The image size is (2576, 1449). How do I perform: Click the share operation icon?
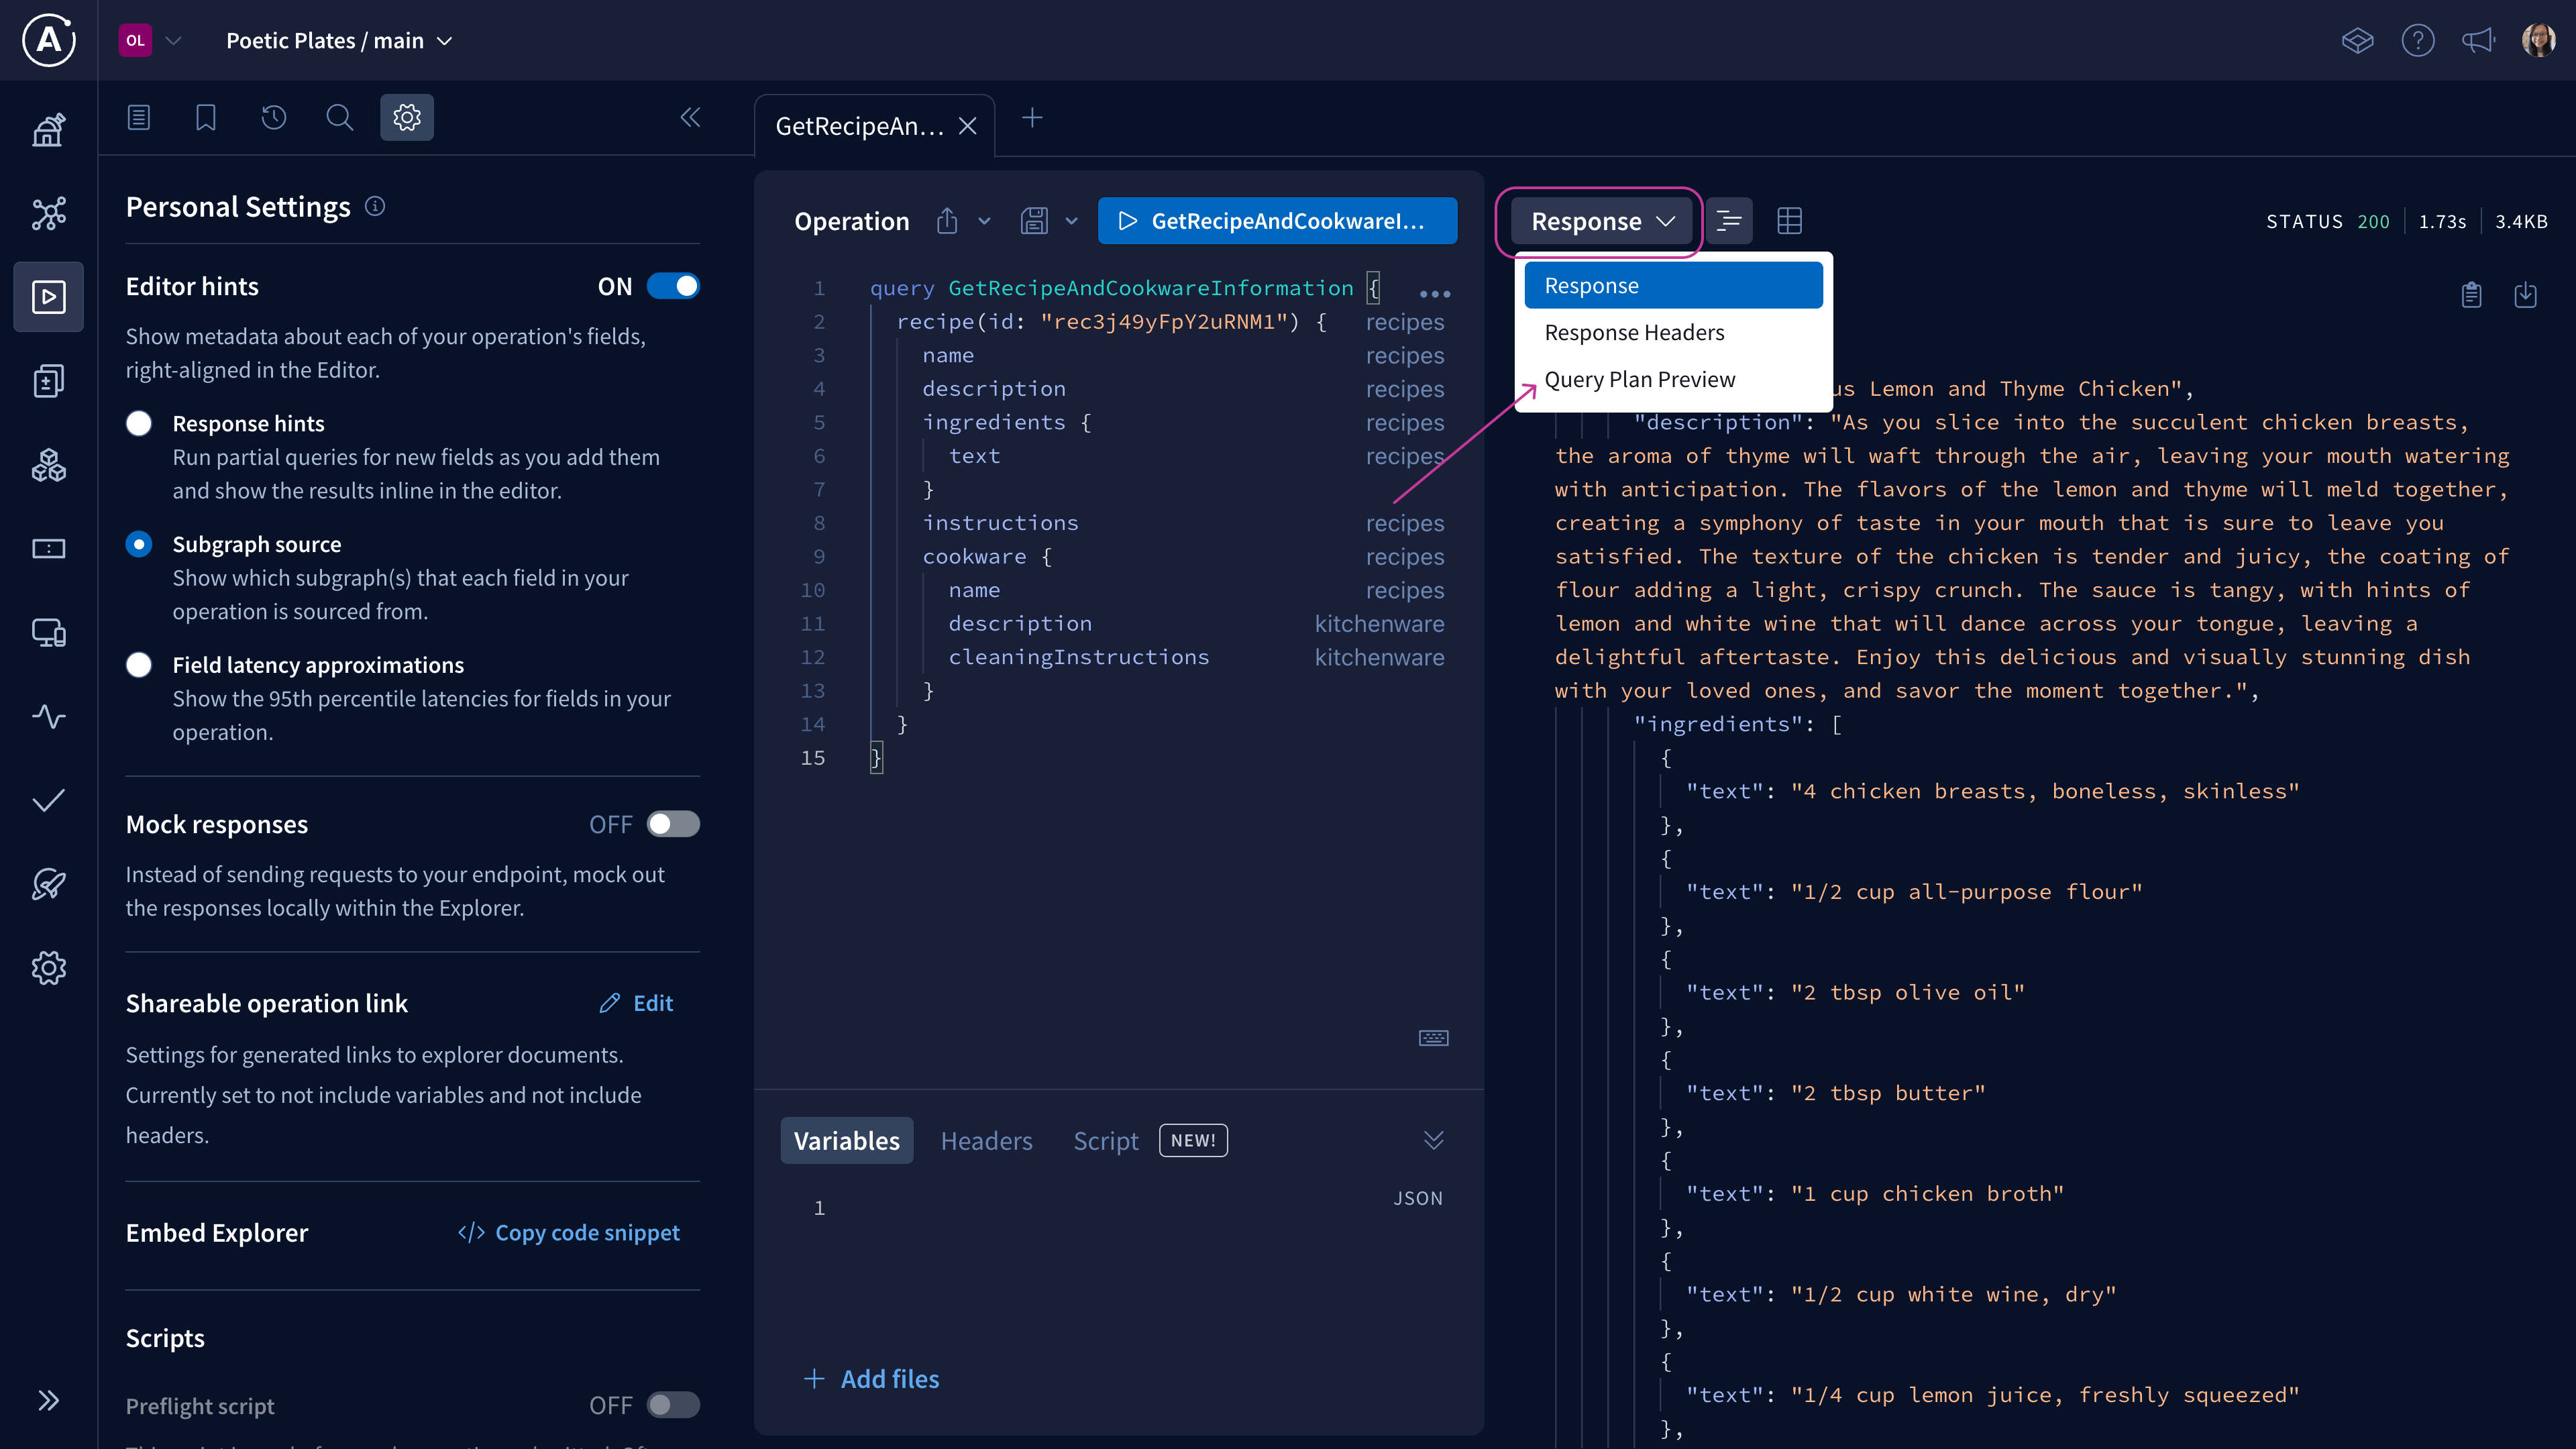pyautogui.click(x=947, y=221)
